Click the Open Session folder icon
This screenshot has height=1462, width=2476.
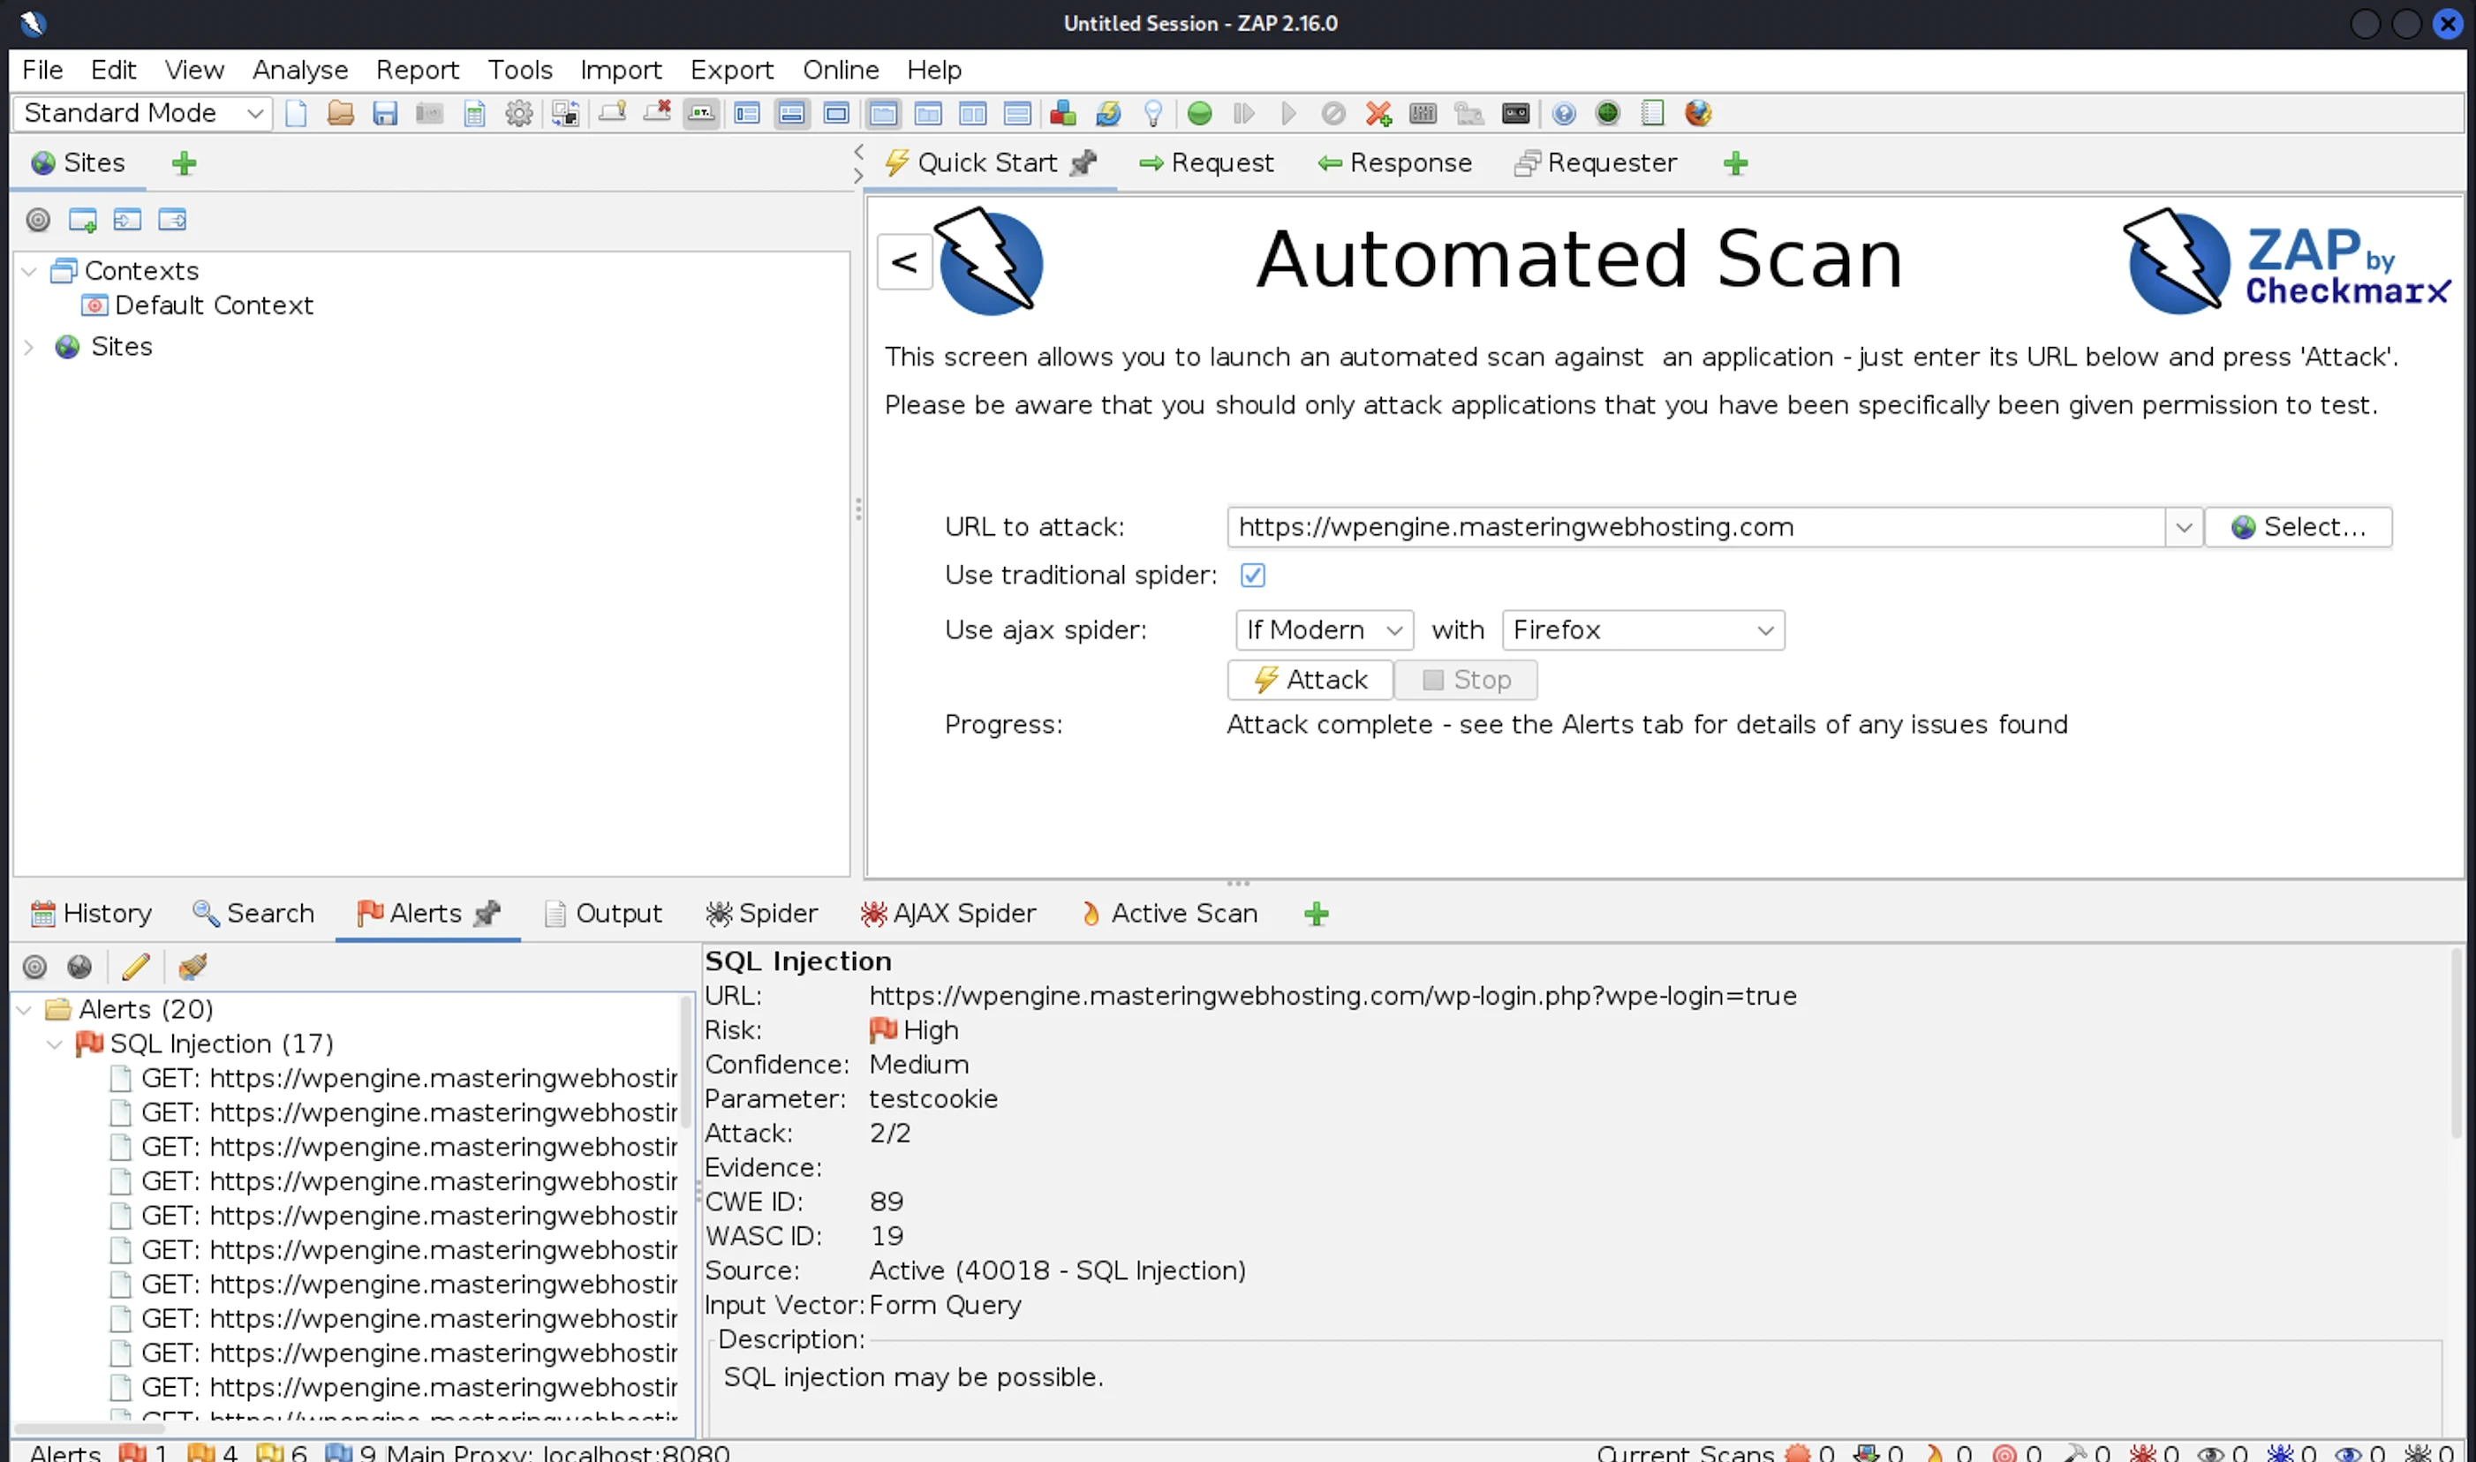pyautogui.click(x=340, y=113)
